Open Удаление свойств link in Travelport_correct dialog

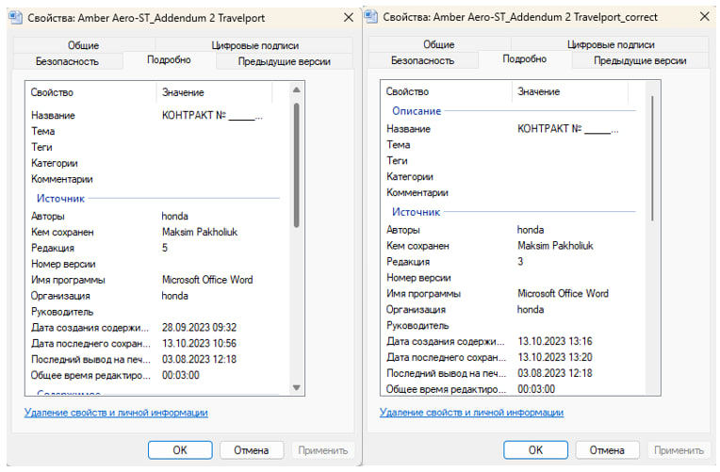click(471, 413)
